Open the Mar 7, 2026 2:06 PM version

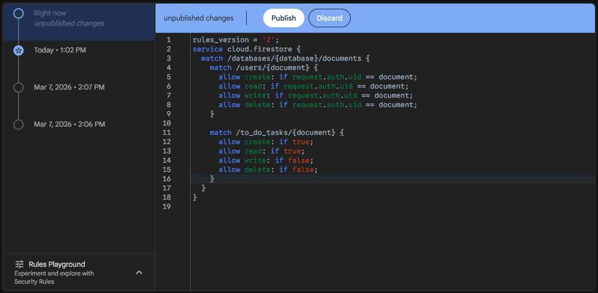69,125
